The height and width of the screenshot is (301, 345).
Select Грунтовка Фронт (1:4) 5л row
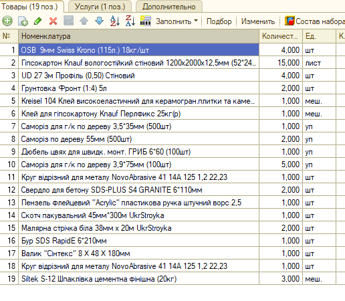(138, 88)
